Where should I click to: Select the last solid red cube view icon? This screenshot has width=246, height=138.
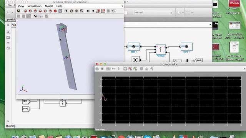coord(55,11)
